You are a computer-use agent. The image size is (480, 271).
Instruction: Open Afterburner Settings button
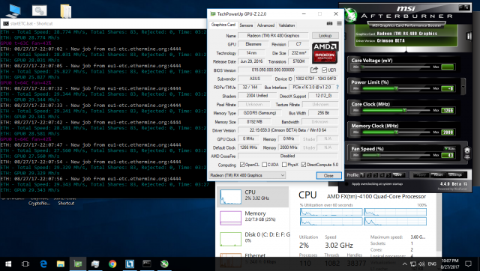coord(455,174)
